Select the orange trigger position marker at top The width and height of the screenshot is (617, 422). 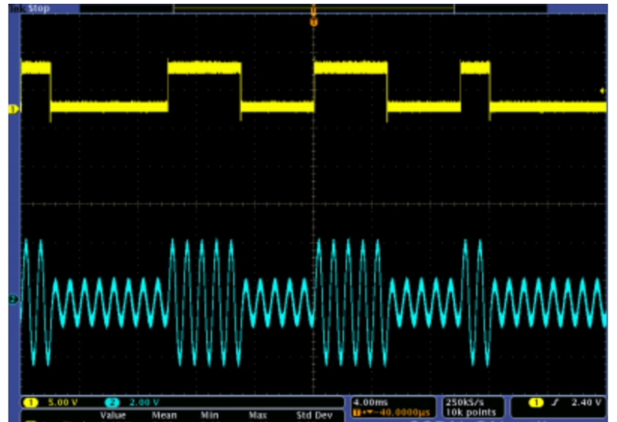pyautogui.click(x=313, y=22)
